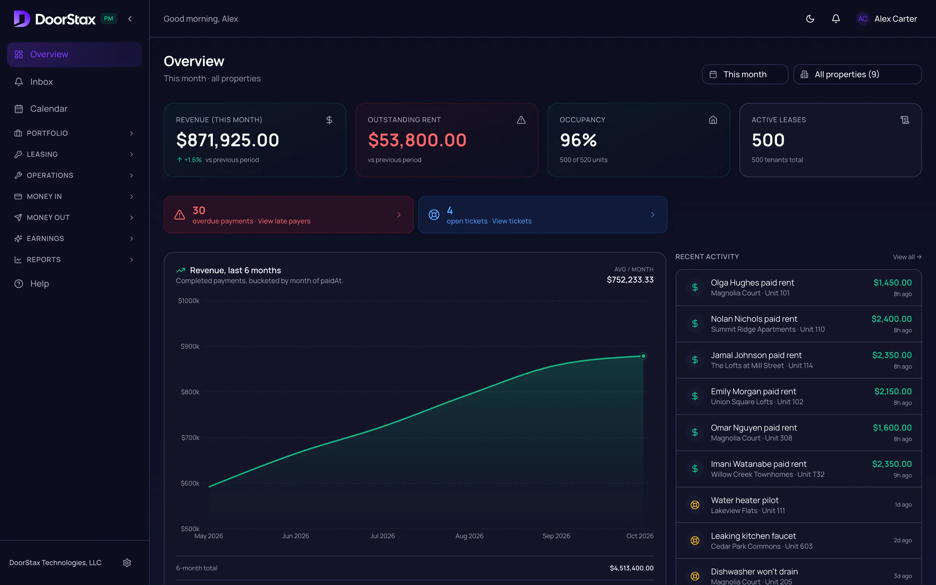Click the active leases document icon
936x585 pixels.
[905, 120]
